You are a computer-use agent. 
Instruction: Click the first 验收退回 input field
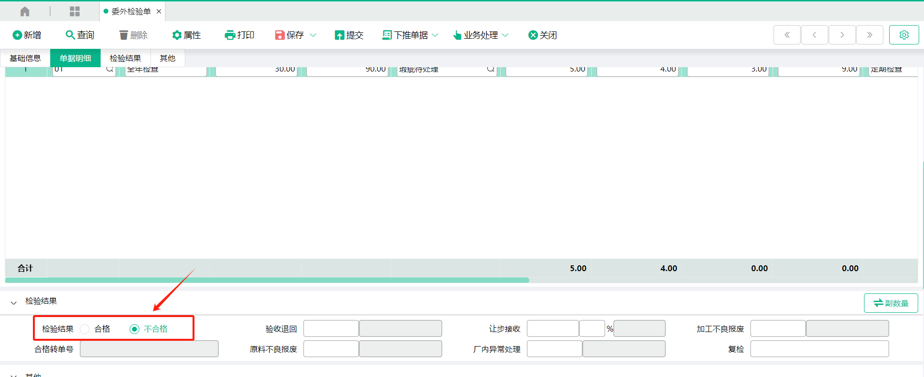(x=331, y=329)
